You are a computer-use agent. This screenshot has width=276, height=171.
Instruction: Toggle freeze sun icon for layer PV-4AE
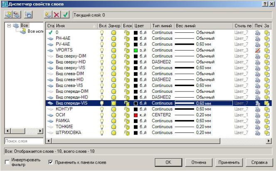[x=114, y=44]
